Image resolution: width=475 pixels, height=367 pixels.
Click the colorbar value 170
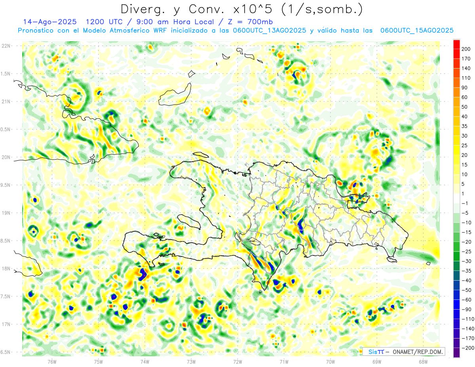466,59
